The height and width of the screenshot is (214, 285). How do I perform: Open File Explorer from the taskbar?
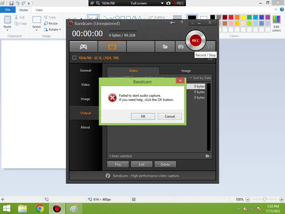point(23,208)
